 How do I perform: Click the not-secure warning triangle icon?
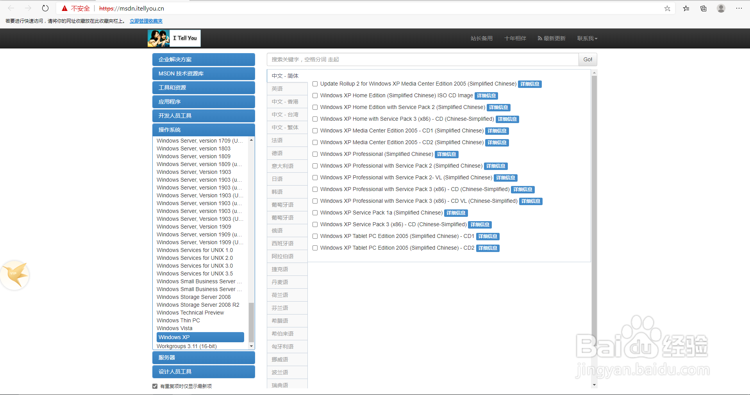pos(65,8)
